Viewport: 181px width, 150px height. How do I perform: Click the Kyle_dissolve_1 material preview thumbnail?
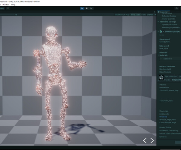pos(161,78)
